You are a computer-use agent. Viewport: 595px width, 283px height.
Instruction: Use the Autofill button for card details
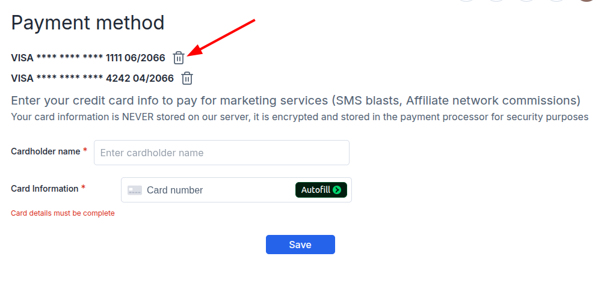point(321,190)
